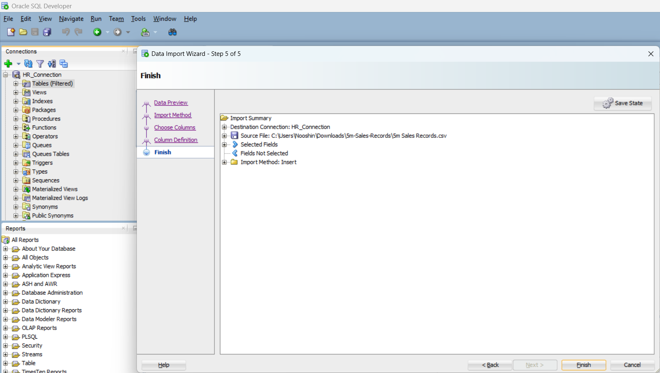
Task: Click the New file toolbar icon
Action: click(11, 32)
